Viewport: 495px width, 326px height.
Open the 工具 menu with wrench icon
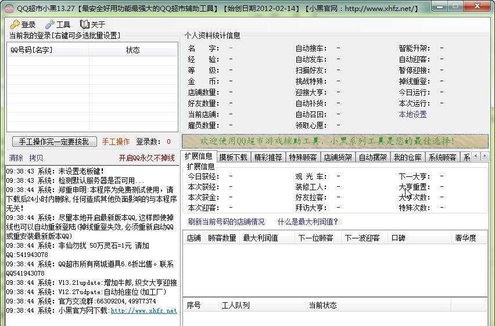[x=58, y=24]
